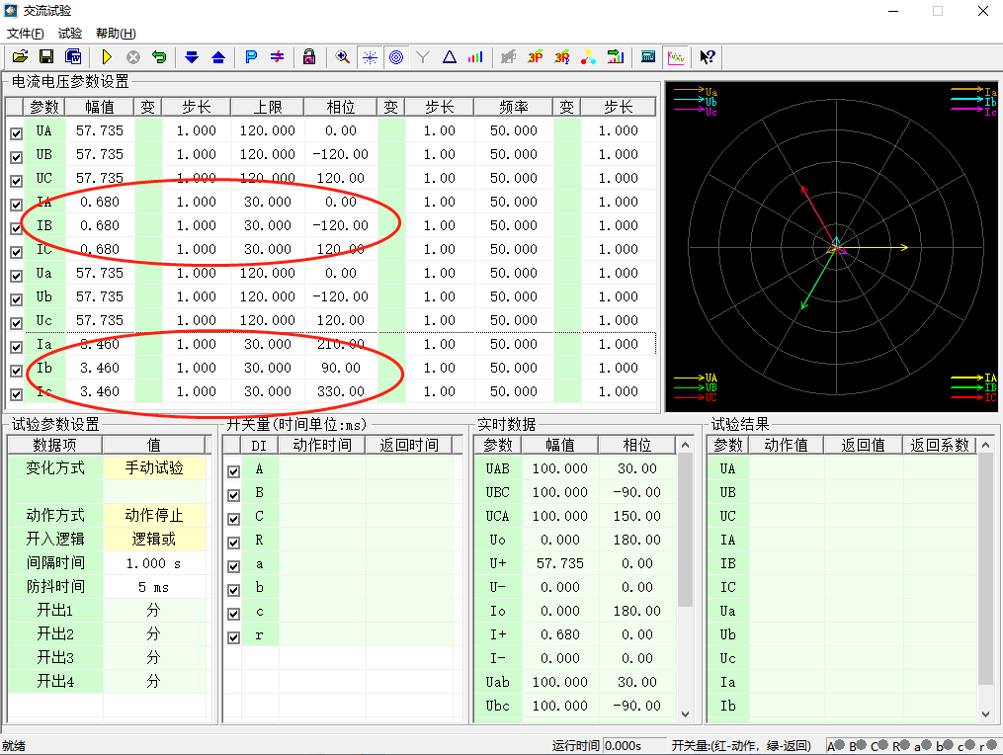Toggle the IB row checkbox
This screenshot has width=1003, height=755.
16,227
